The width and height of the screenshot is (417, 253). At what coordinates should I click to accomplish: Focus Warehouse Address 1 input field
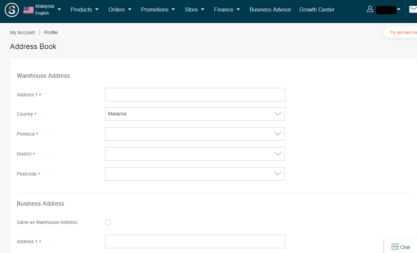point(195,95)
